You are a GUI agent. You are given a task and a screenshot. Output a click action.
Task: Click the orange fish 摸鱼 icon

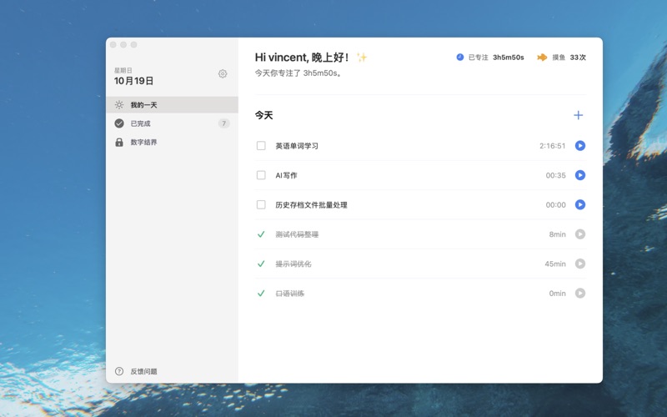[x=542, y=58]
